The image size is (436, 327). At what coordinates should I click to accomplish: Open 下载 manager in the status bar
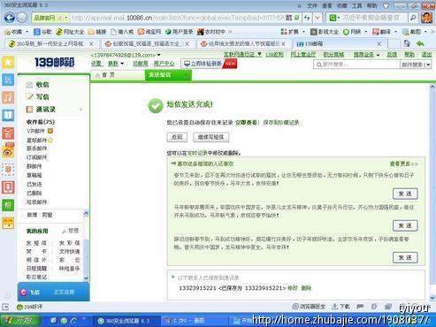pos(340,307)
